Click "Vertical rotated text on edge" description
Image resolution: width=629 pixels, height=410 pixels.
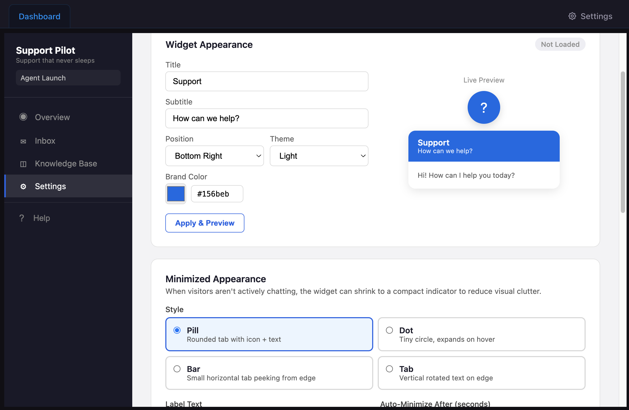coord(446,378)
